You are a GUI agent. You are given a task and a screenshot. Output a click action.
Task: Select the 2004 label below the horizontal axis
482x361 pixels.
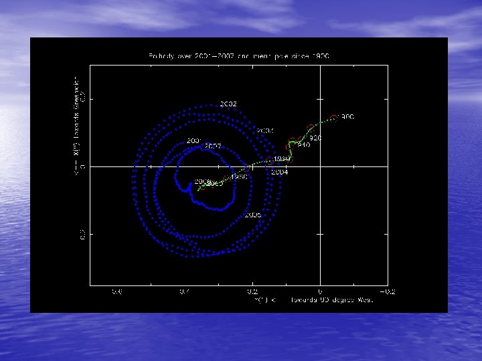[280, 172]
